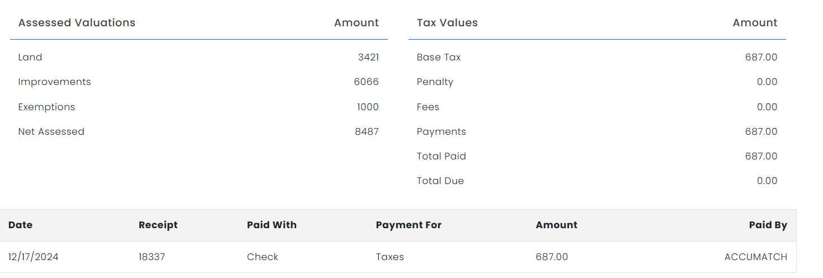The height and width of the screenshot is (278, 823).
Task: Select receipt number 18337
Action: pyautogui.click(x=152, y=257)
